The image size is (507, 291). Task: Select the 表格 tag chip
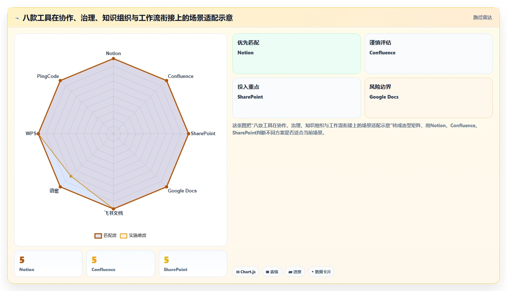pyautogui.click(x=272, y=272)
